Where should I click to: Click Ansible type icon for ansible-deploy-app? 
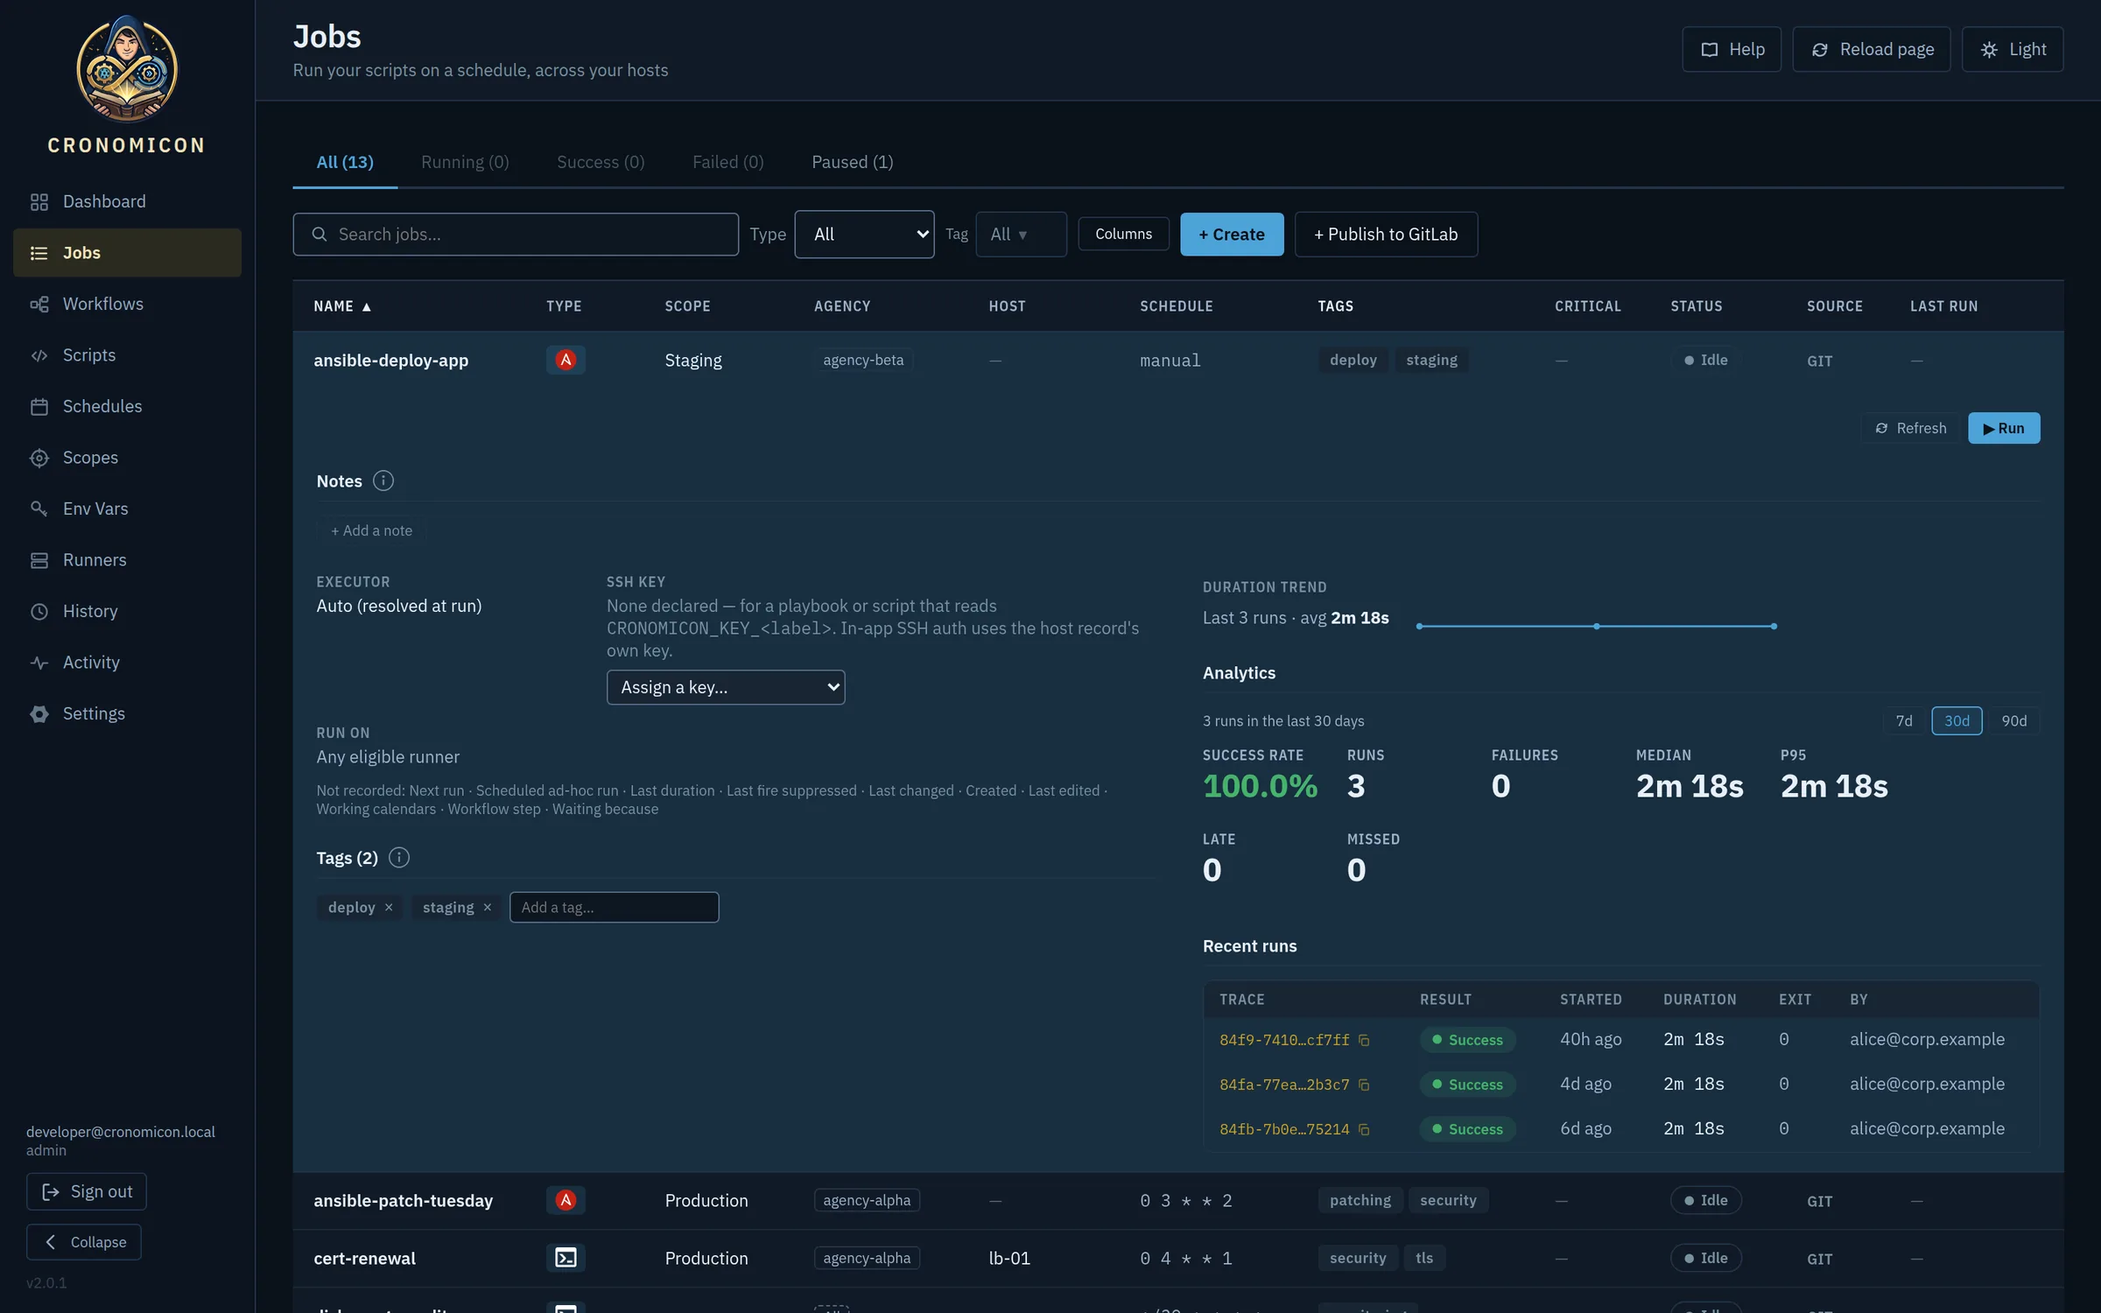point(566,360)
